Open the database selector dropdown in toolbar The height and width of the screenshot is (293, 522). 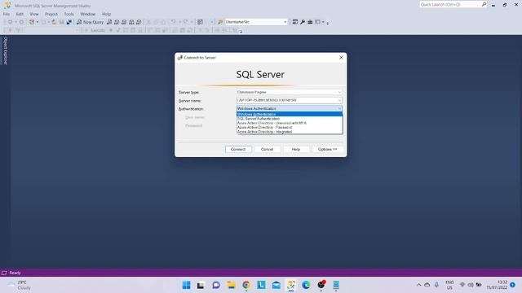pyautogui.click(x=285, y=22)
